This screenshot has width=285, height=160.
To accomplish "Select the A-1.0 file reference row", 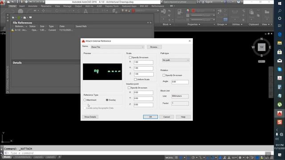I will pyautogui.click(x=81, y=30).
